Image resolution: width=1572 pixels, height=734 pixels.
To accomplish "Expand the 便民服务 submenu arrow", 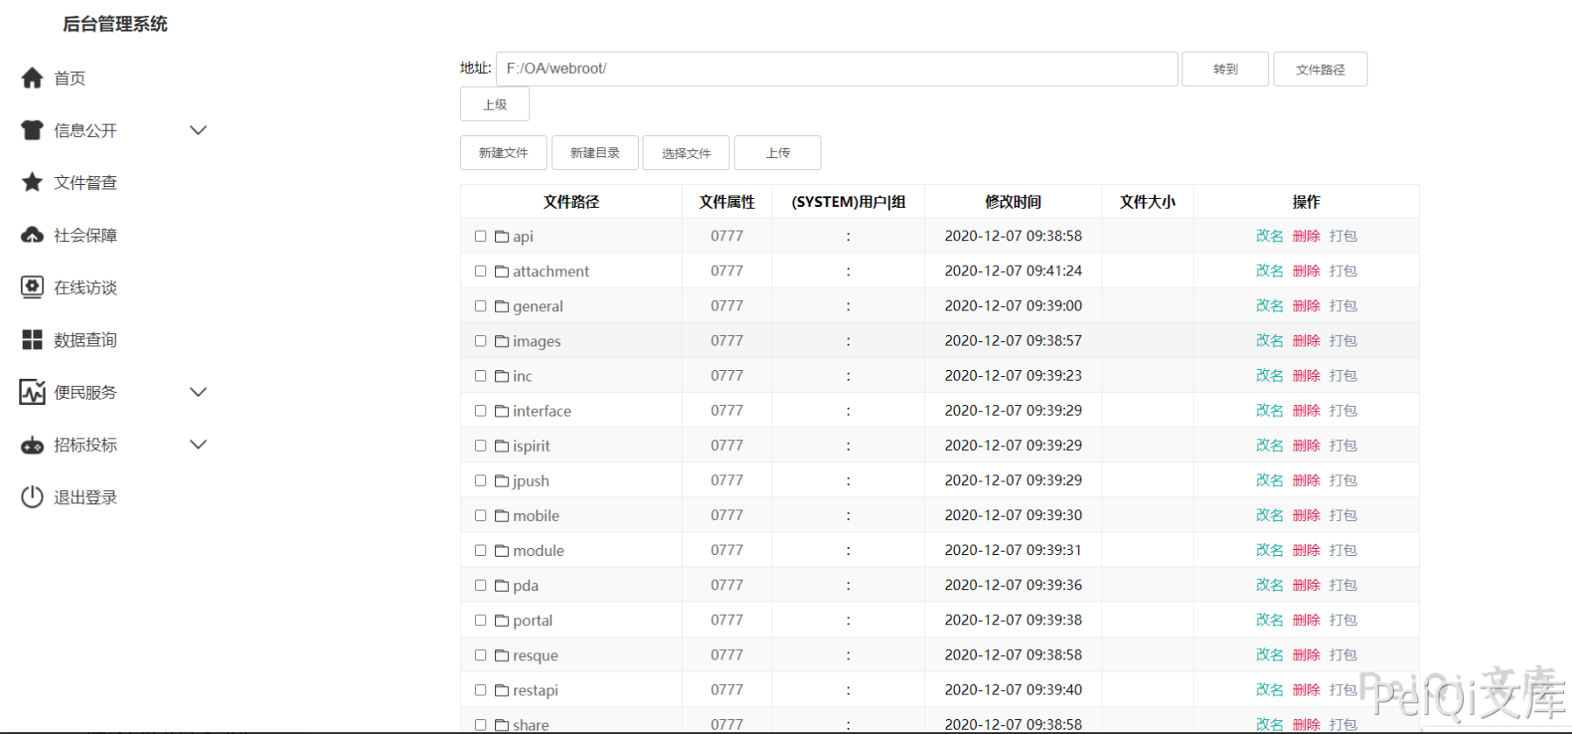I will coord(198,392).
